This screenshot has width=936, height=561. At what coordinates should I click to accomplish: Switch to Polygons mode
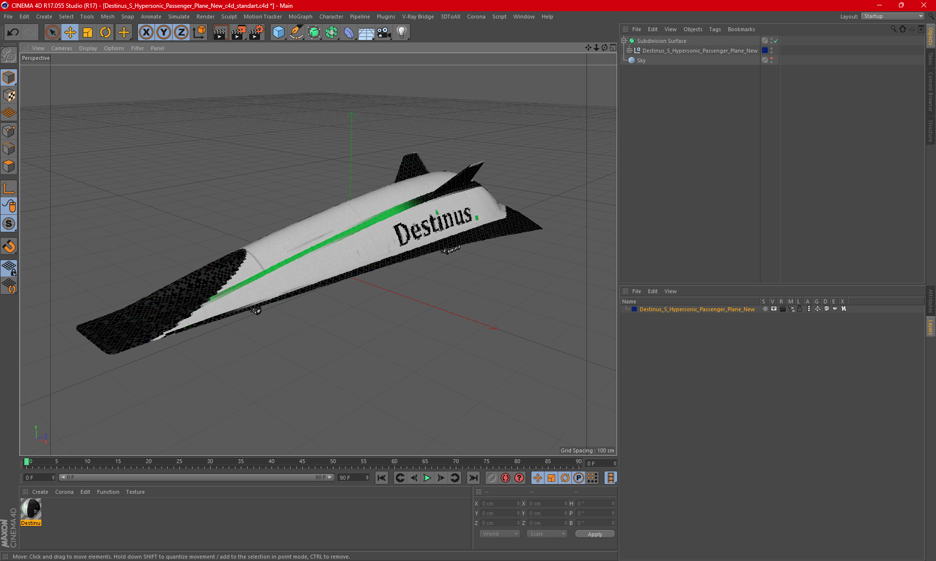[x=9, y=166]
